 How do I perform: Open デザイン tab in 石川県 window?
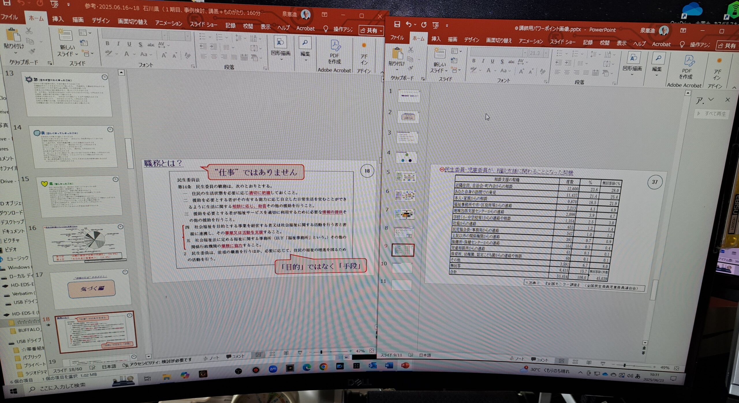[x=100, y=20]
